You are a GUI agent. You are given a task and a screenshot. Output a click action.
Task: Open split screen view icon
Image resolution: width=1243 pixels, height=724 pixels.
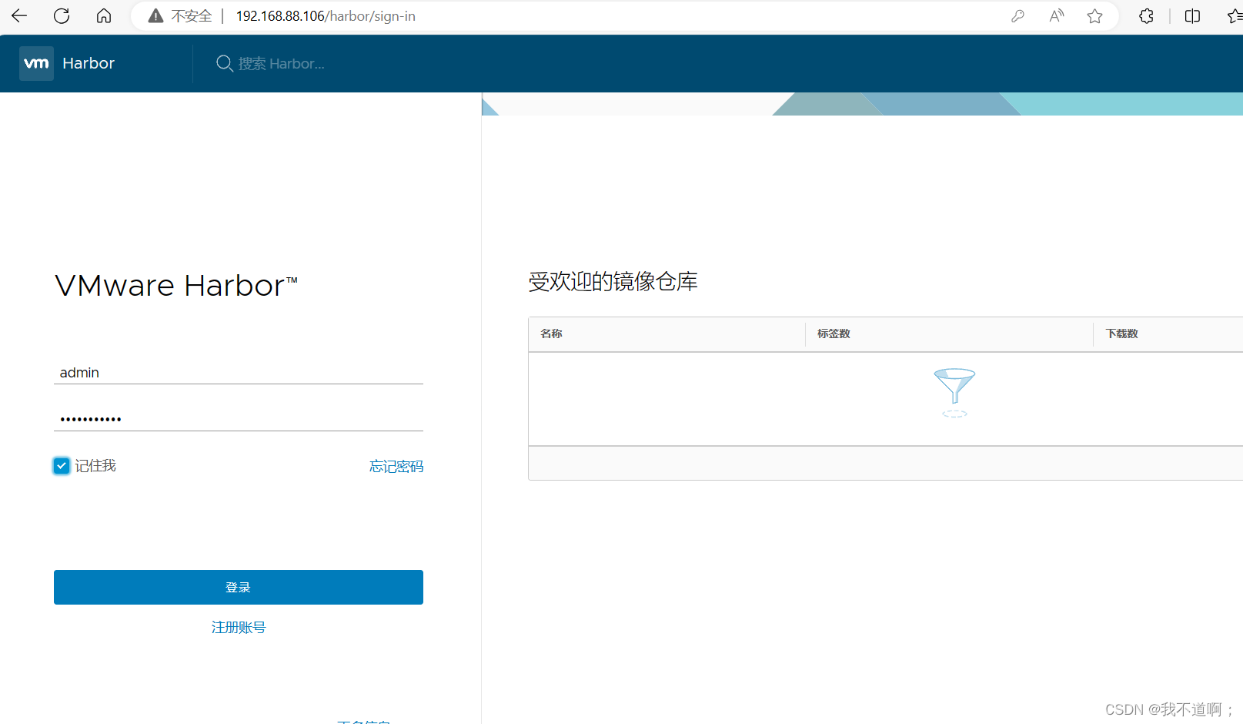tap(1192, 15)
